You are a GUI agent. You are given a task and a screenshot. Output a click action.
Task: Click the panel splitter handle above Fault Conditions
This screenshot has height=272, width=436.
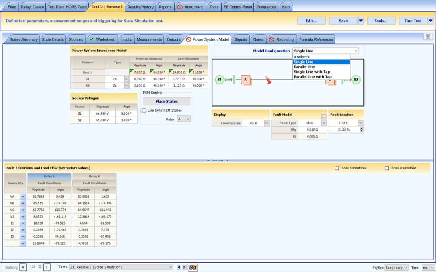coord(218,161)
